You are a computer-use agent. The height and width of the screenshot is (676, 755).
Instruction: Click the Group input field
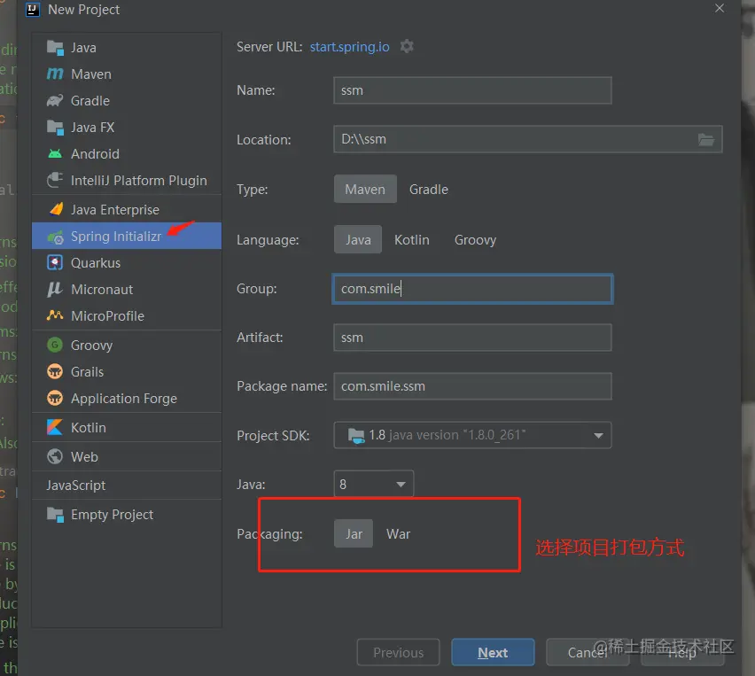472,289
